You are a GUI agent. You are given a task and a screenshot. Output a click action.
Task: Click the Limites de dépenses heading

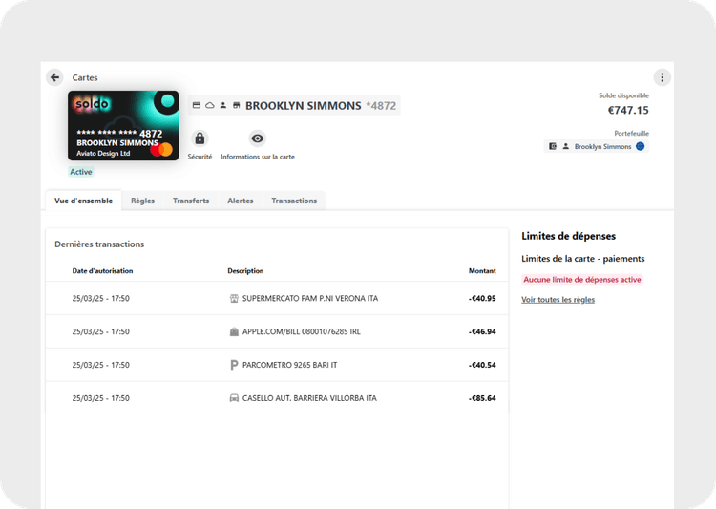(x=569, y=236)
